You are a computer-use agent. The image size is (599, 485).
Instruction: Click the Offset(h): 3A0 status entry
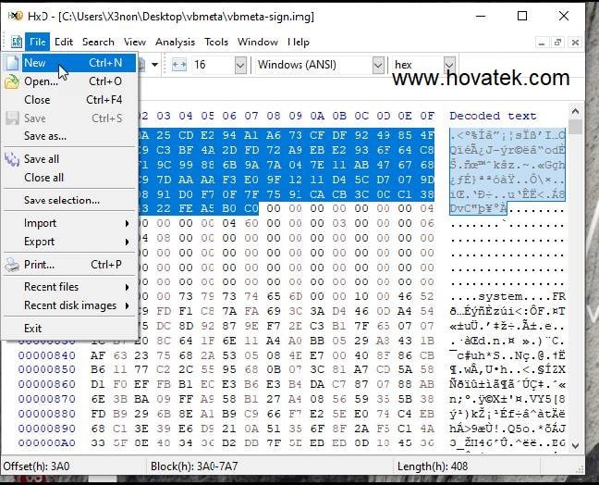pyautogui.click(x=36, y=466)
